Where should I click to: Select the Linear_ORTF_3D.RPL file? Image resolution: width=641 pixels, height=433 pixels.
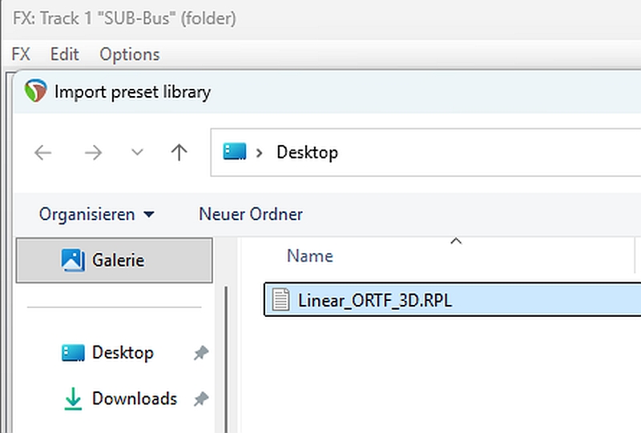[x=453, y=300]
